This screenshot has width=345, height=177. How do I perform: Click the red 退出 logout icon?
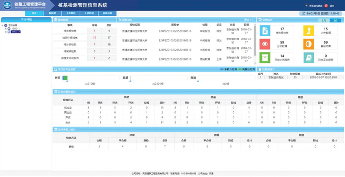point(326,6)
